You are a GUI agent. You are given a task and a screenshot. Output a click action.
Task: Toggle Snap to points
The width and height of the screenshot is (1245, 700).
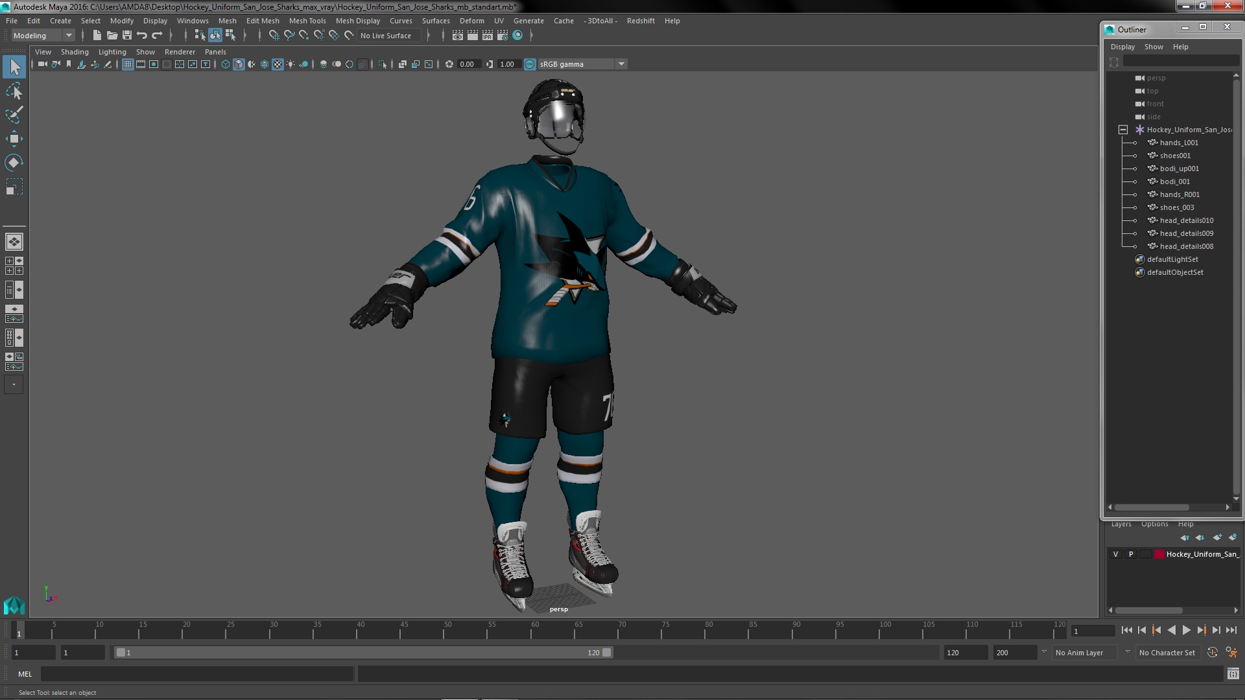[x=304, y=36]
